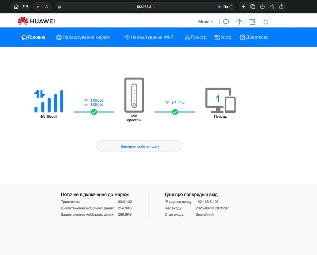Show tab overview icon

click(253, 7)
